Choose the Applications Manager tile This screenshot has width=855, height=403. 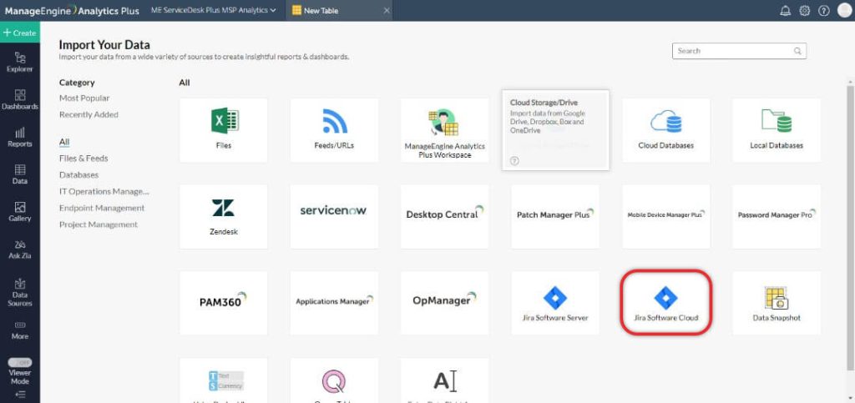(334, 303)
